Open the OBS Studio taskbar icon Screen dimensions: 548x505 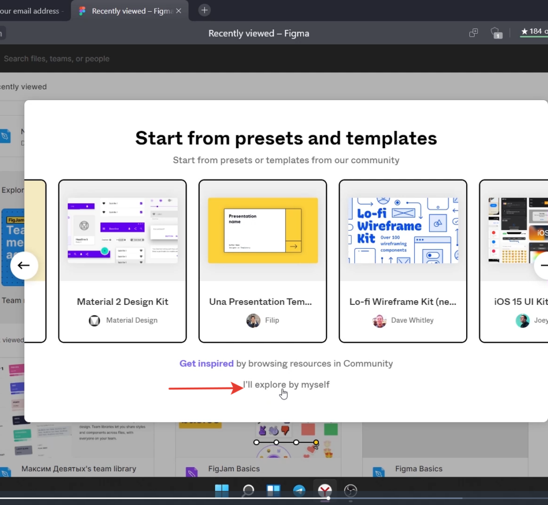351,491
